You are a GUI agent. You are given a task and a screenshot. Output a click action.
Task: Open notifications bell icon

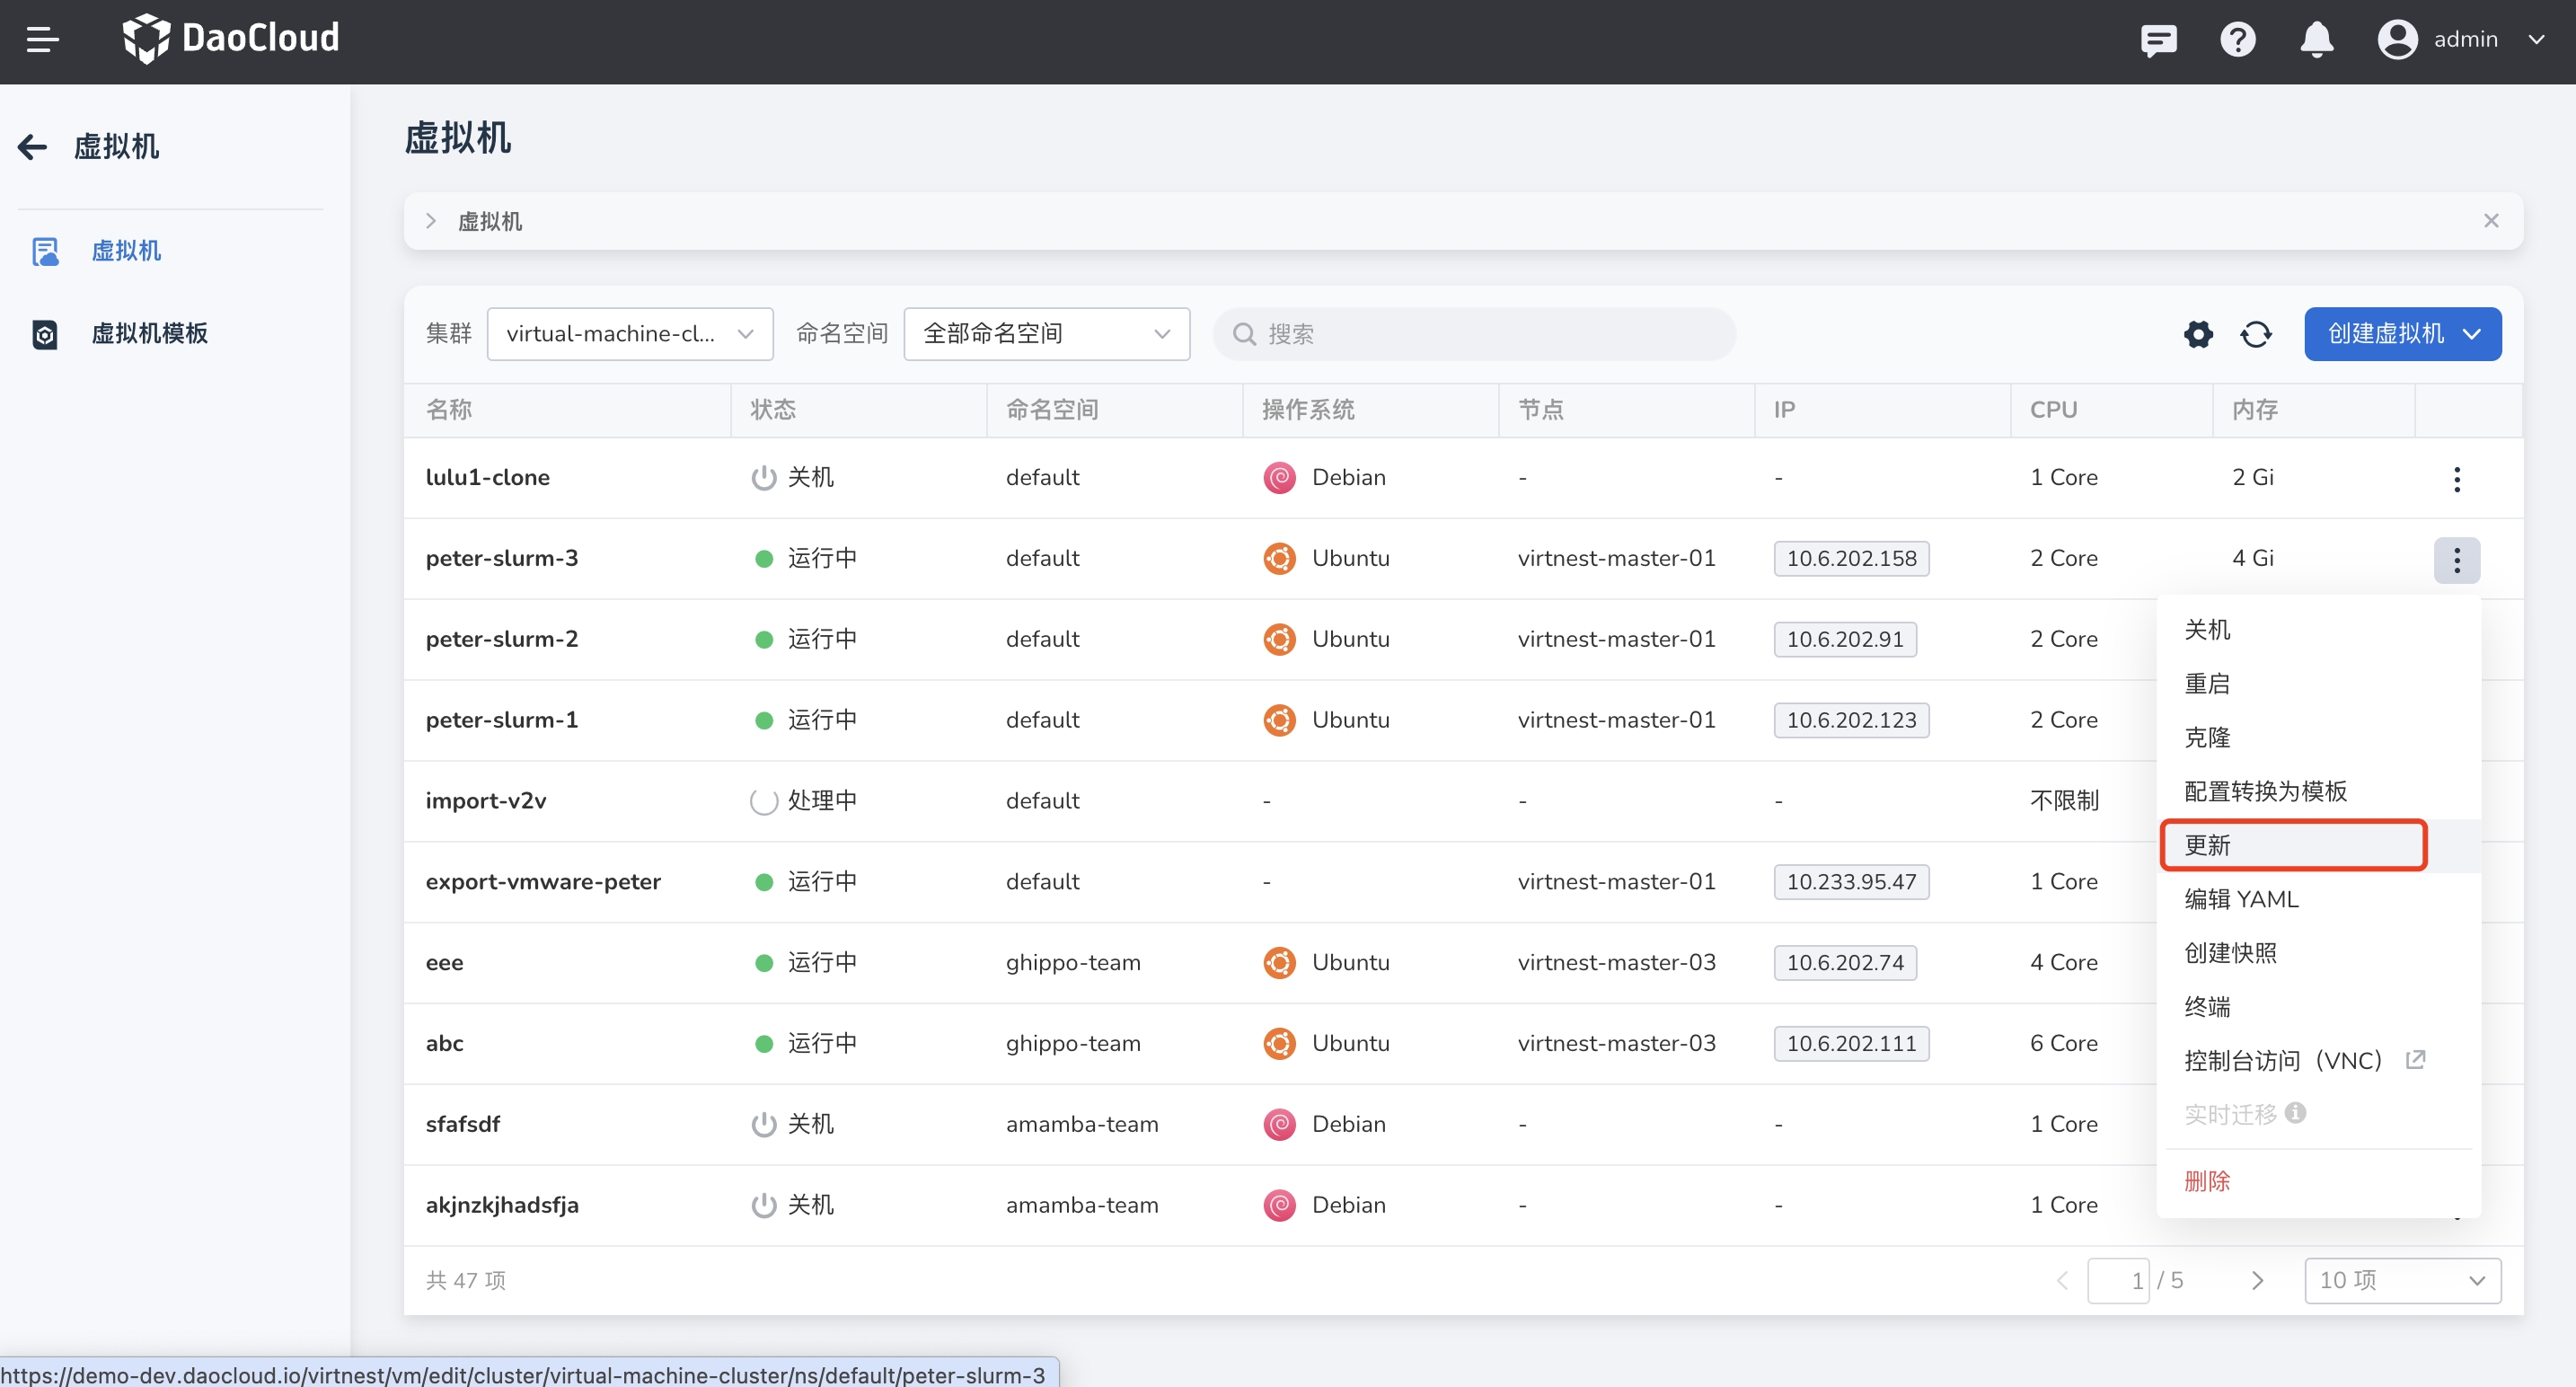click(x=2316, y=40)
